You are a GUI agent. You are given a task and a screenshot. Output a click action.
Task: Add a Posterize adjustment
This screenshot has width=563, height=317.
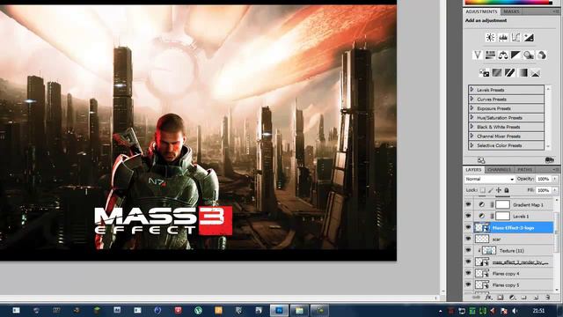point(496,73)
